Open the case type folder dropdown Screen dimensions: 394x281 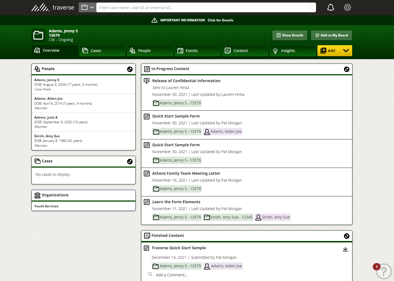87,7
